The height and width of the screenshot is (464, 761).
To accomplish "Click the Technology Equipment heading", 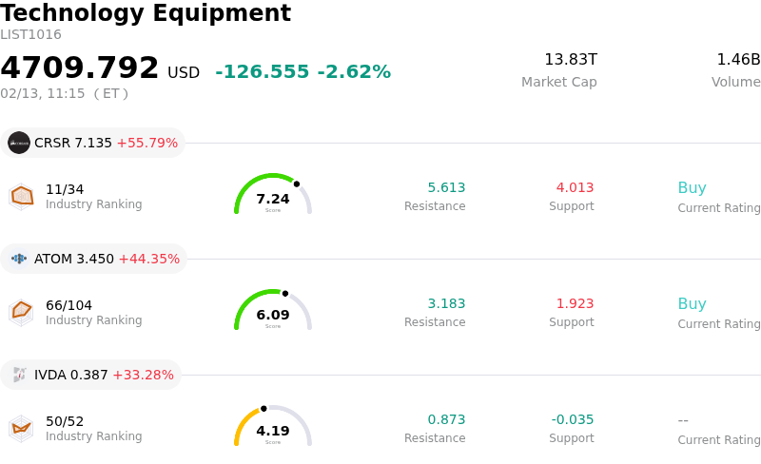I will click(146, 13).
